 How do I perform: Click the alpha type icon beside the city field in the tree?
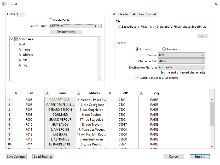pos(20,65)
